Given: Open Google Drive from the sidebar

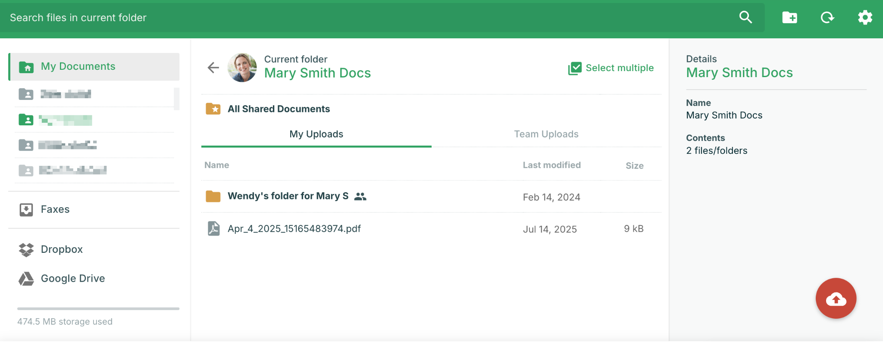Looking at the screenshot, I should click(72, 279).
